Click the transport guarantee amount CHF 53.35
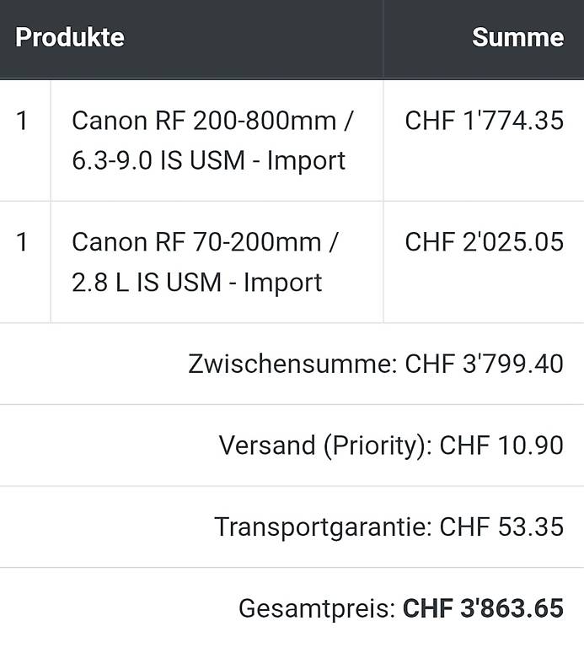Screen dimensions: 584x648 (x=501, y=527)
